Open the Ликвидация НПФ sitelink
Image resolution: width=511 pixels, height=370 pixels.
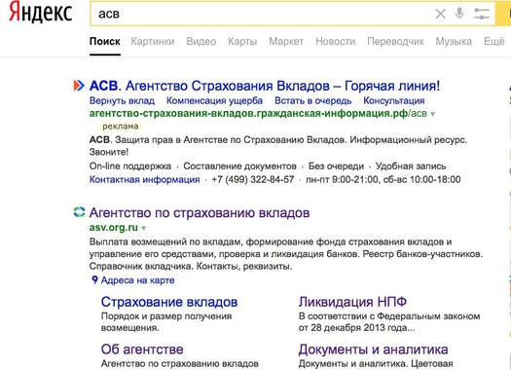[352, 302]
